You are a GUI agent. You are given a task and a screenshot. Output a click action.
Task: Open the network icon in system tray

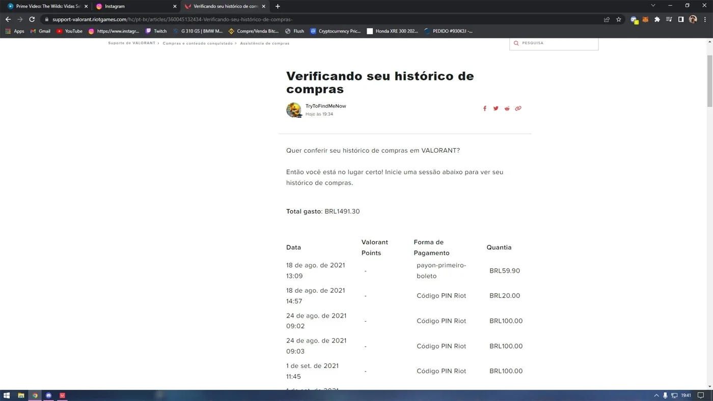(x=674, y=395)
